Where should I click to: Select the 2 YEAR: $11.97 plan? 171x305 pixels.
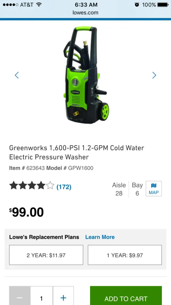[x=46, y=255]
